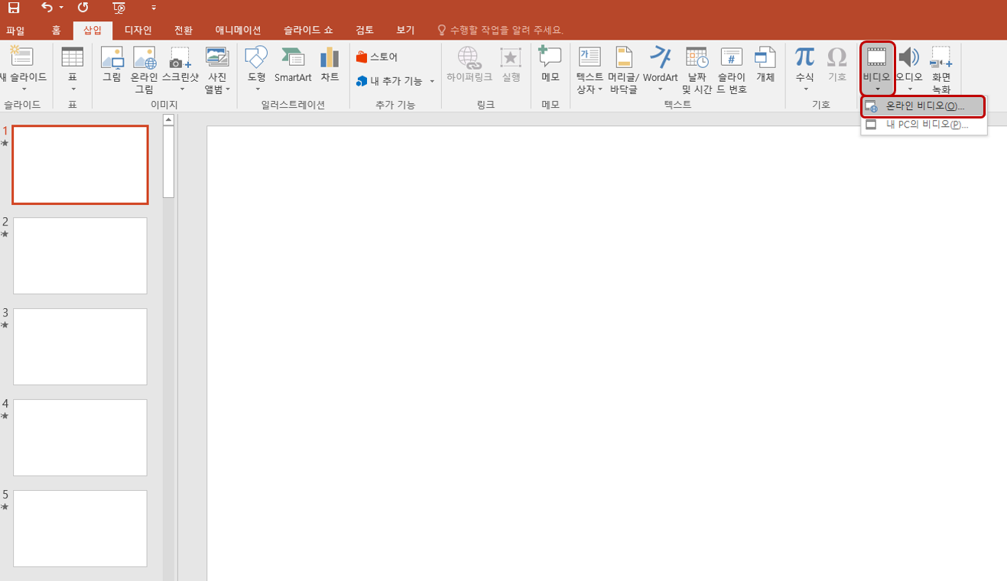The image size is (1007, 581).
Task: Open the 전환 tab
Action: tap(184, 31)
